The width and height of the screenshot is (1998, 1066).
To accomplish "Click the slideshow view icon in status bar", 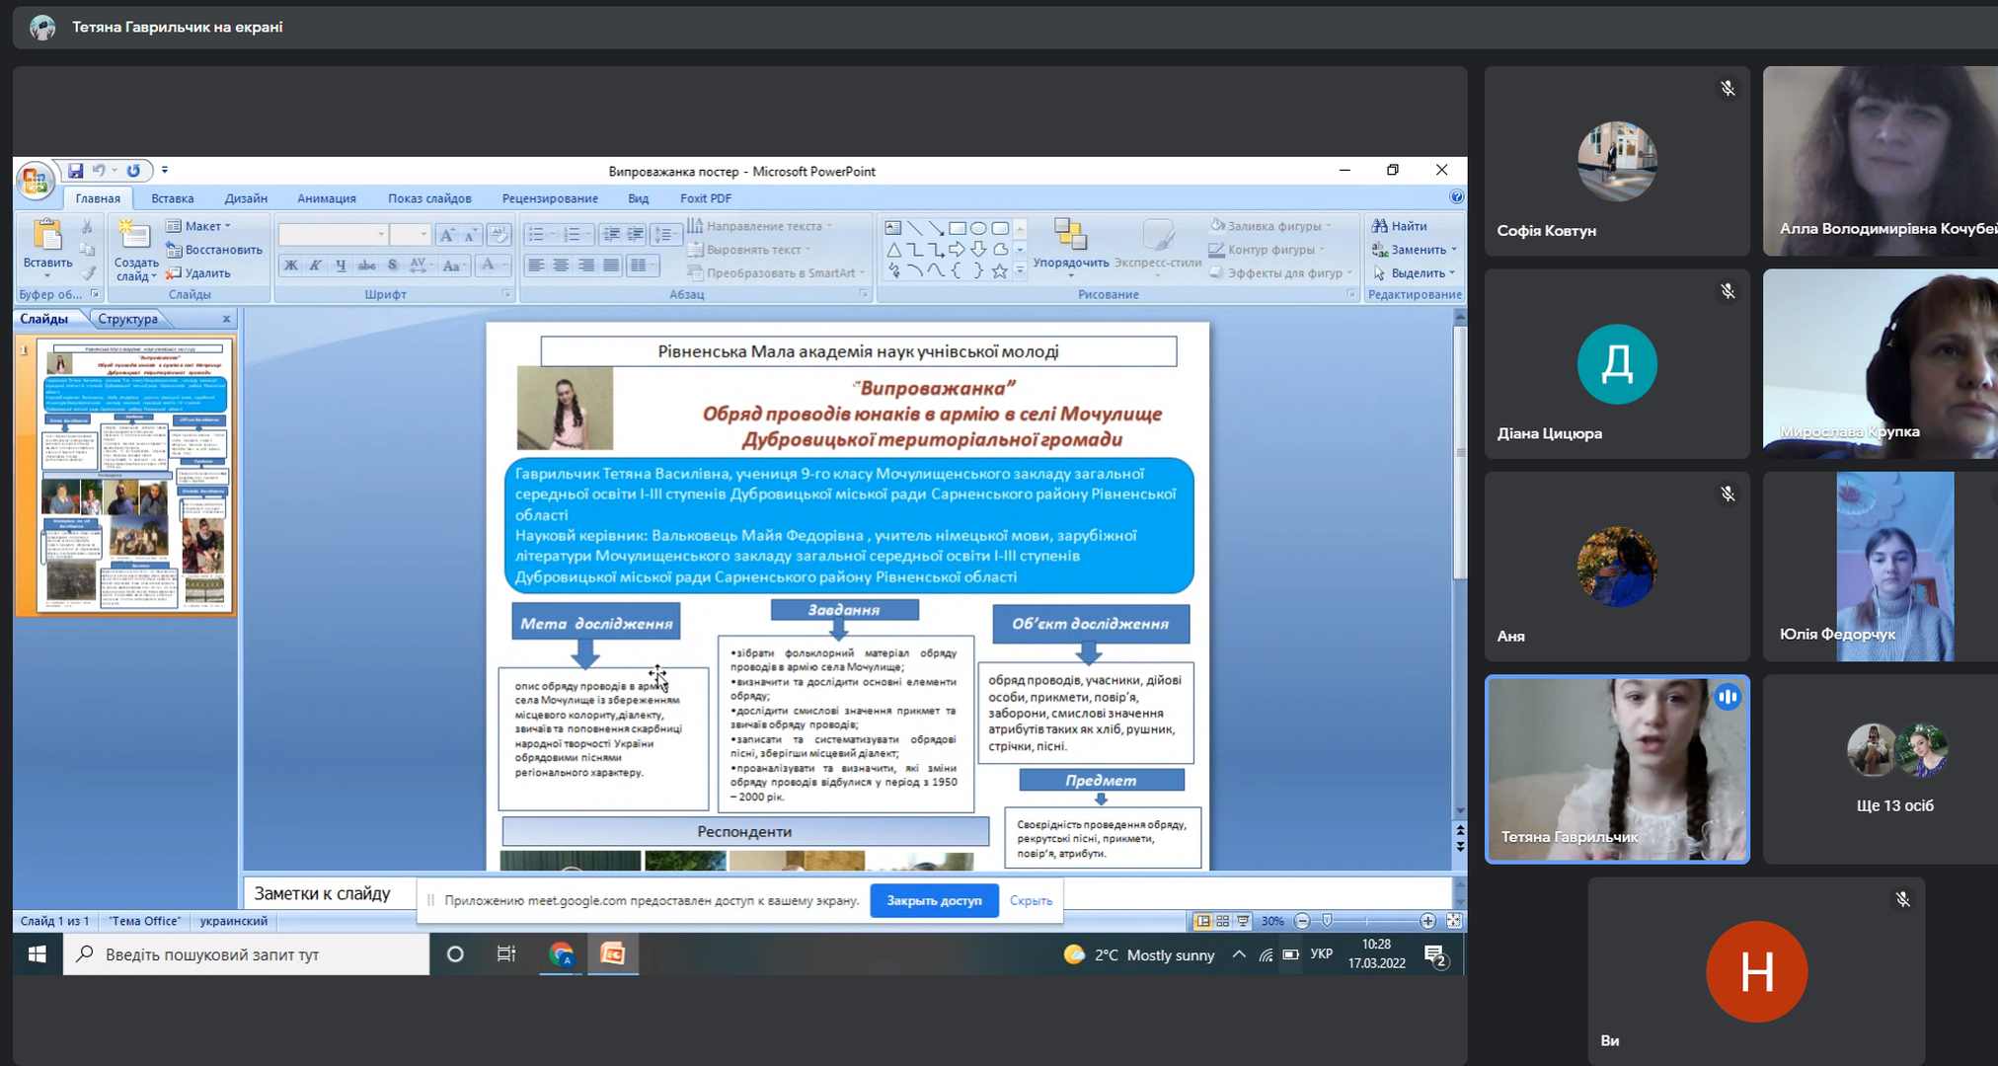I will pos(1243,921).
